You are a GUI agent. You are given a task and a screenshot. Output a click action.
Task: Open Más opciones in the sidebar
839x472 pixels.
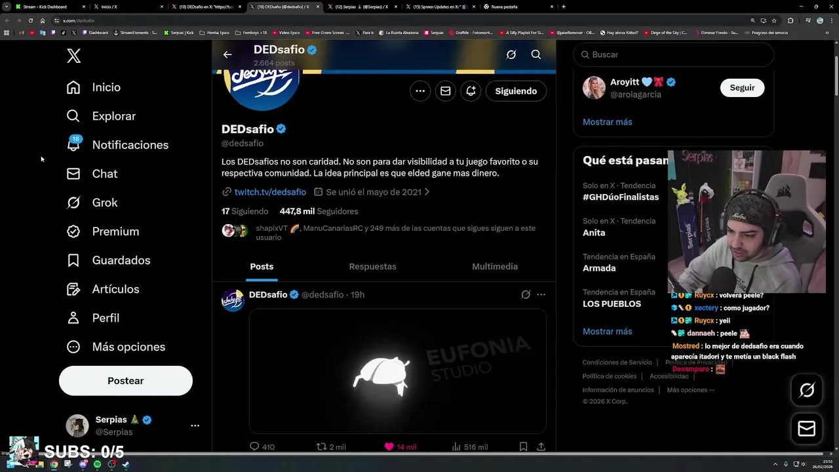coord(115,347)
